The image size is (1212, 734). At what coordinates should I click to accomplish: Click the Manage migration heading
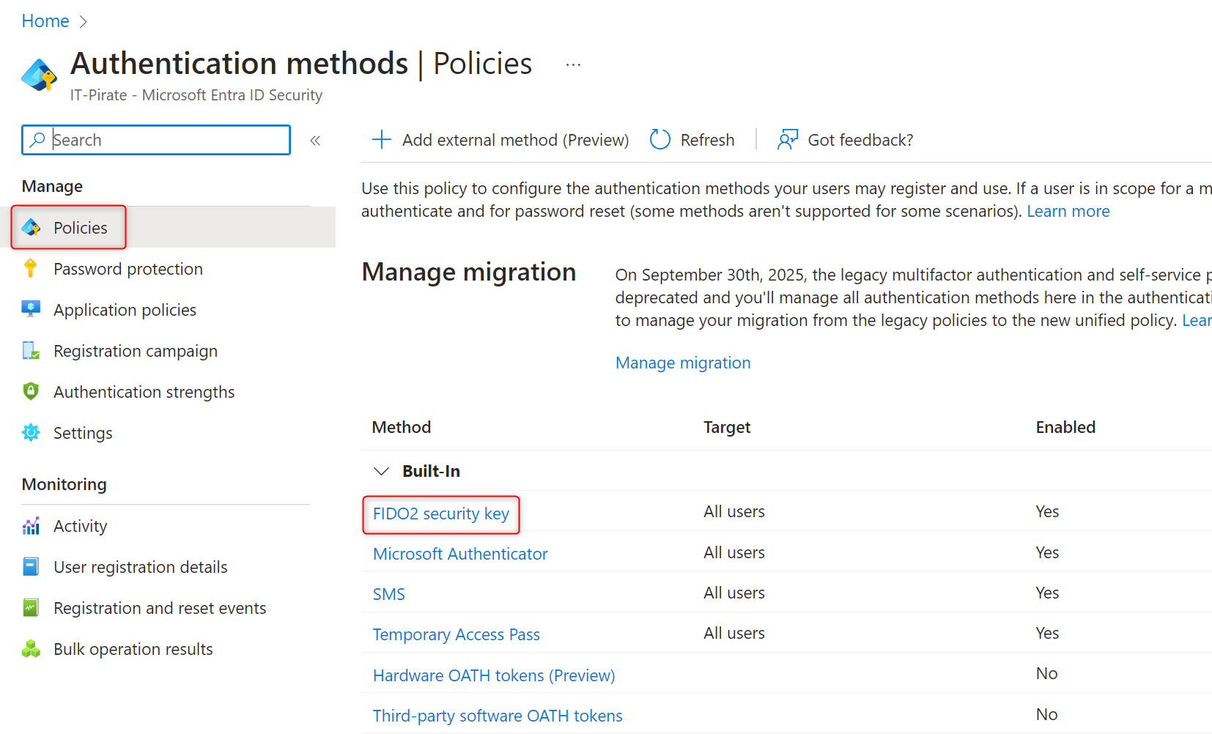pyautogui.click(x=469, y=272)
